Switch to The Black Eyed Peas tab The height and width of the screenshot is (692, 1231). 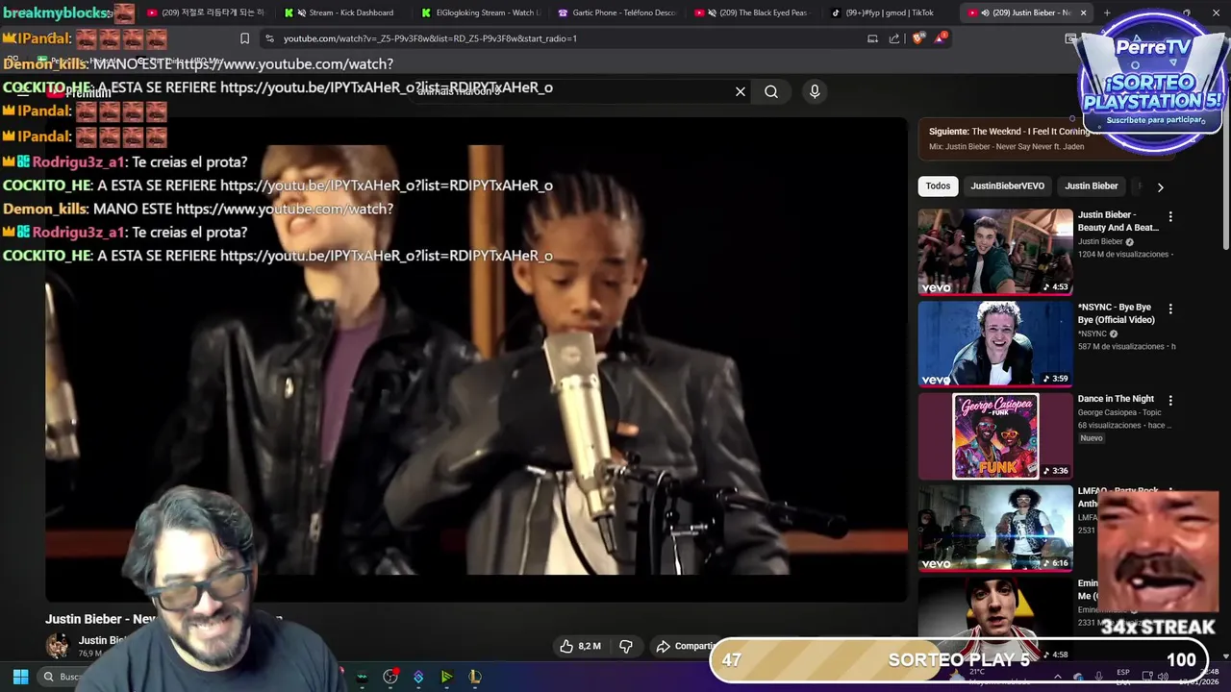point(754,12)
